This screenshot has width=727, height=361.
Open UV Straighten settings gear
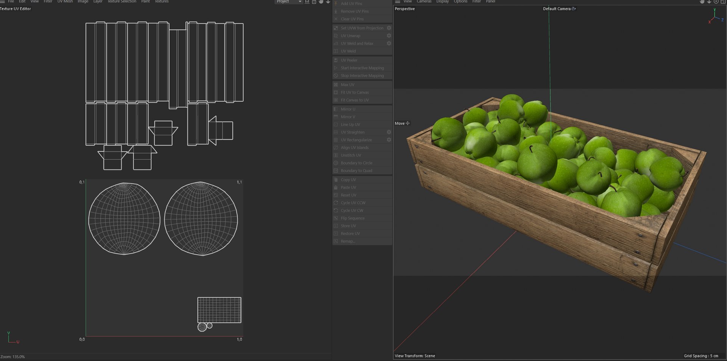pos(388,132)
